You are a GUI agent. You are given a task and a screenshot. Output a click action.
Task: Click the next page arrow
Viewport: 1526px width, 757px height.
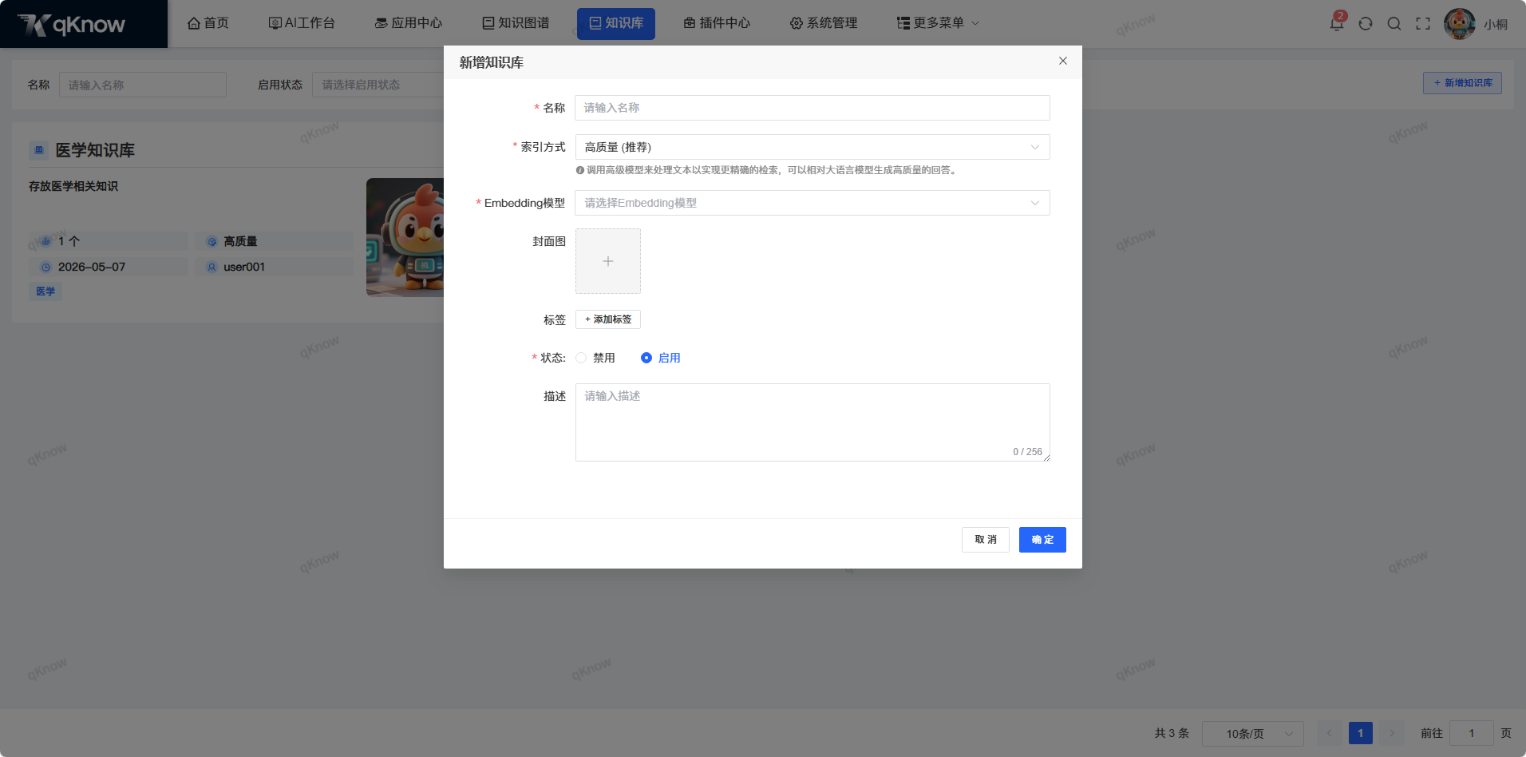1392,733
